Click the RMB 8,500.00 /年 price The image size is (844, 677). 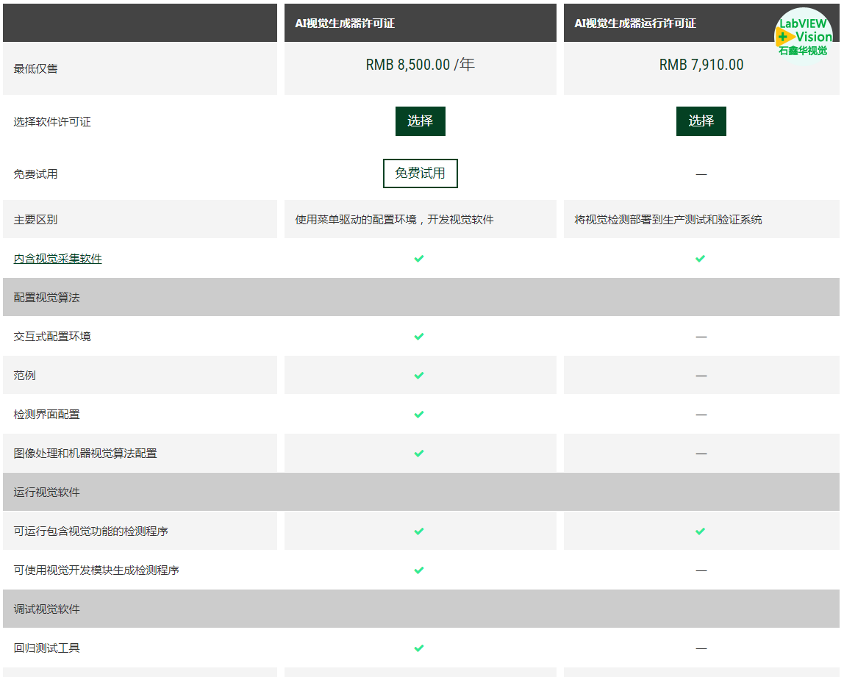420,65
